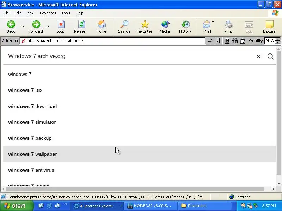Viewport: 282px width, 211px height.
Task: Click the tray icon with red X
Action: pyautogui.click(x=250, y=206)
